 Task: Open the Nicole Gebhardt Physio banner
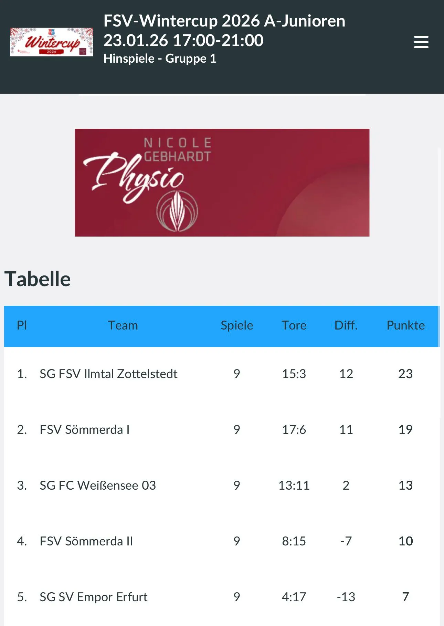[222, 182]
